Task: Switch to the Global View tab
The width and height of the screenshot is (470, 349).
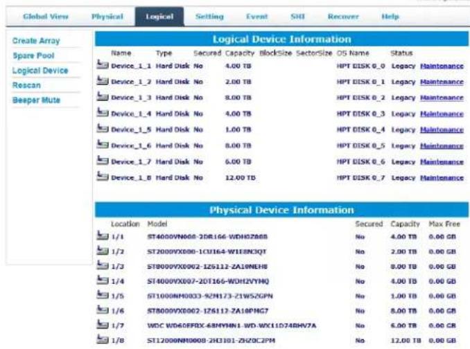Action: click(x=46, y=17)
